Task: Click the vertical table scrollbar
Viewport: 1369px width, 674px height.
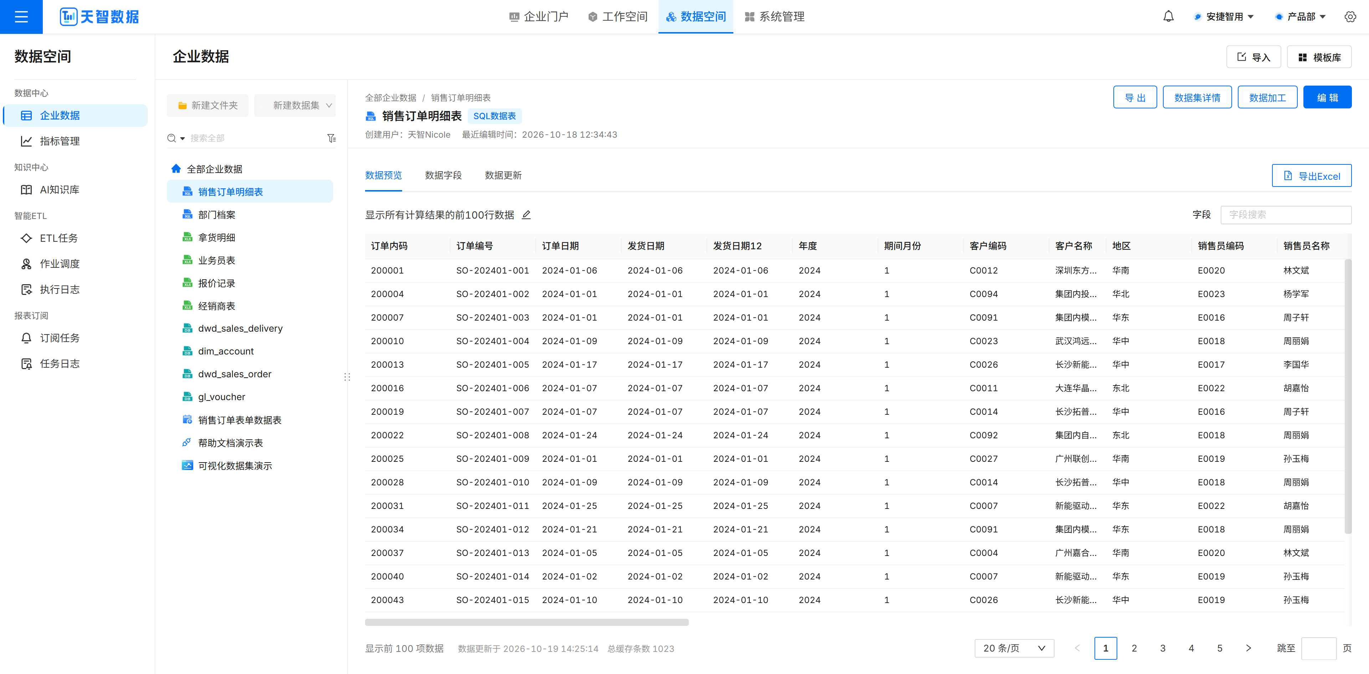Action: pyautogui.click(x=1348, y=396)
